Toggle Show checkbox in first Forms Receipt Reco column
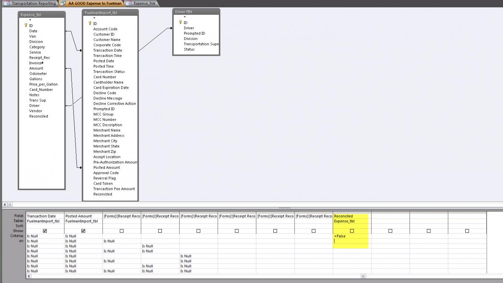The image size is (503, 283). tap(121, 231)
